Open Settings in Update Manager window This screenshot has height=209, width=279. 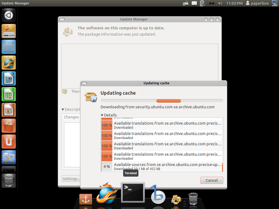(71, 179)
